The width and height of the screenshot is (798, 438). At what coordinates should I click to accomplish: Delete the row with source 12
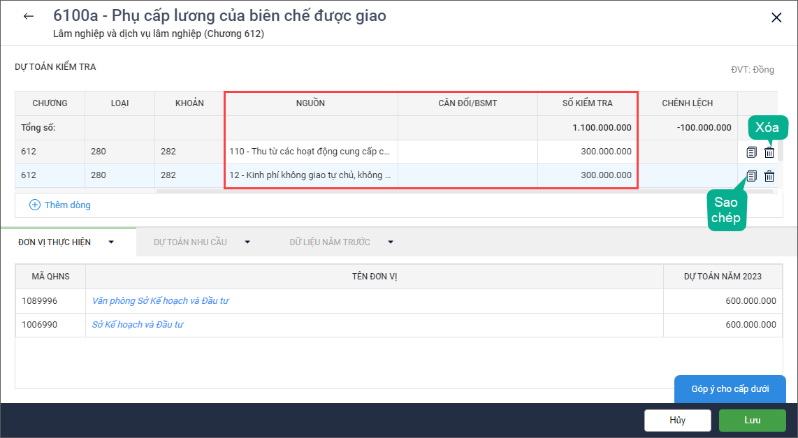(x=769, y=176)
